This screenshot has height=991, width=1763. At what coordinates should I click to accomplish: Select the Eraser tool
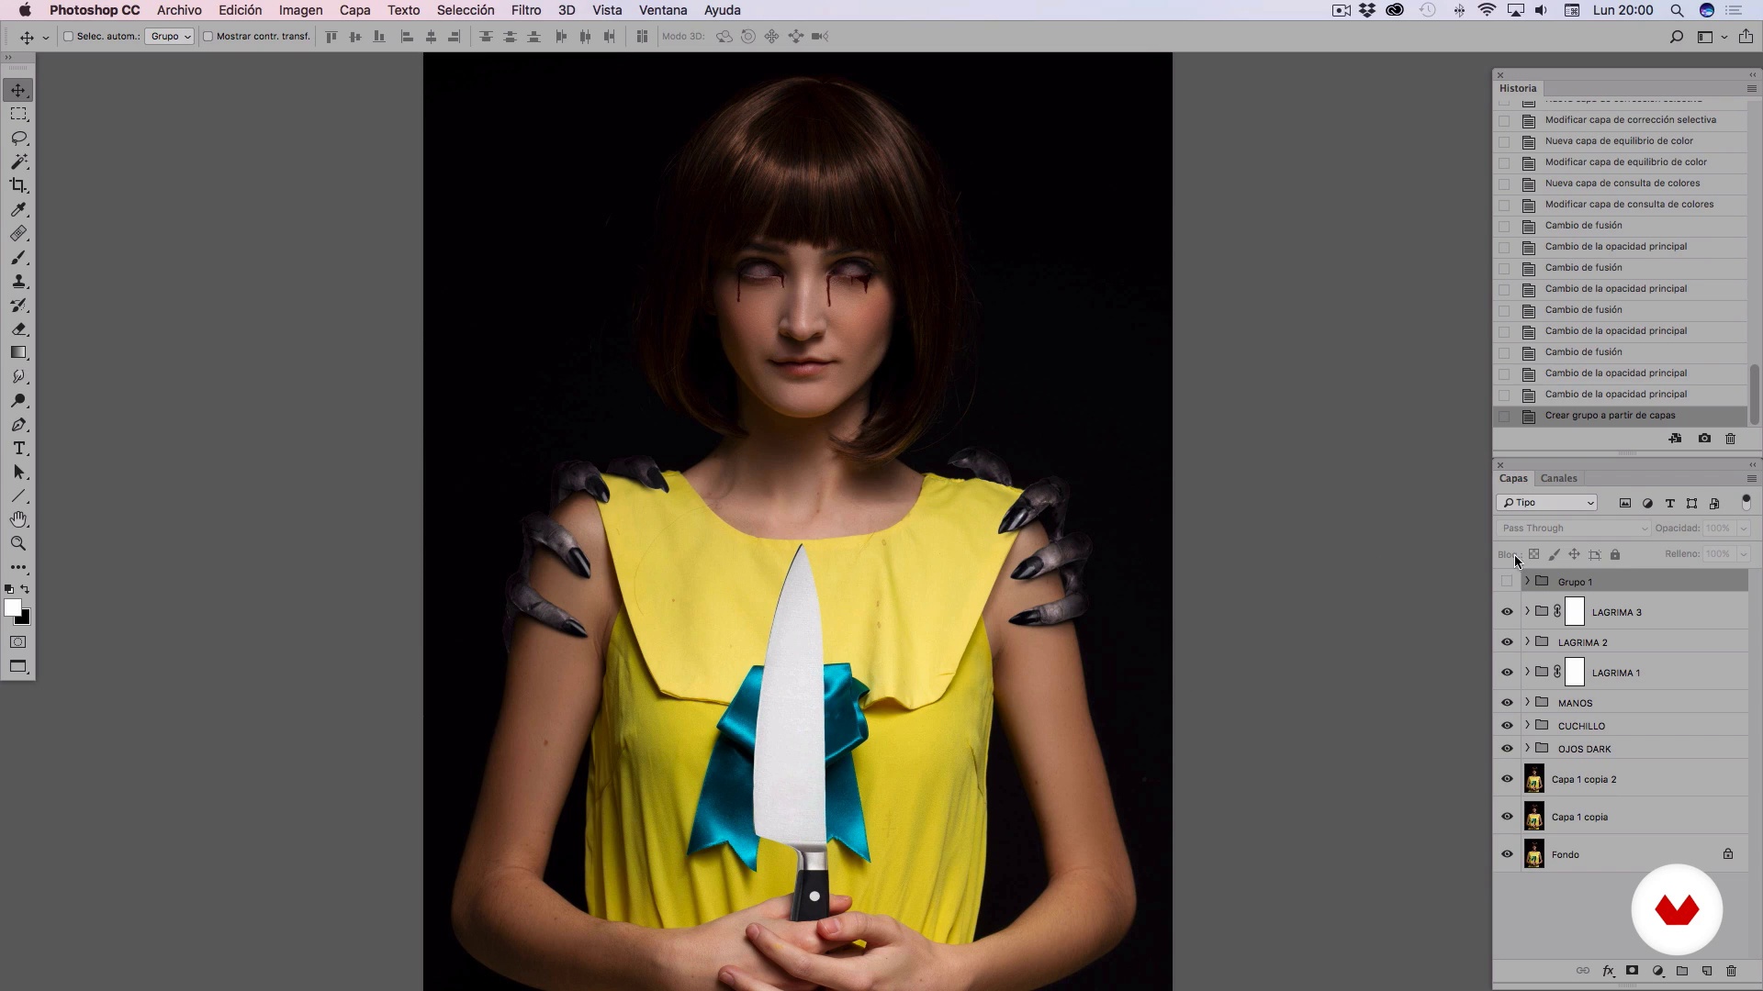[18, 329]
